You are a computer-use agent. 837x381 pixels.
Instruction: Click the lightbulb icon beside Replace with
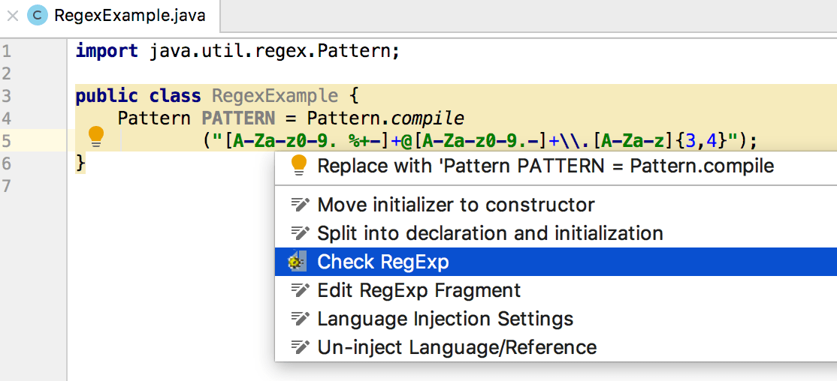coord(299,165)
